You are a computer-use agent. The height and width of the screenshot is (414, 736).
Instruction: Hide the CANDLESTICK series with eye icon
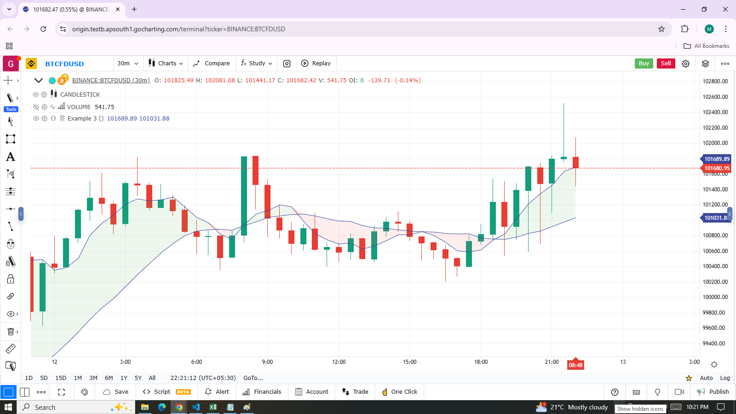(x=35, y=94)
